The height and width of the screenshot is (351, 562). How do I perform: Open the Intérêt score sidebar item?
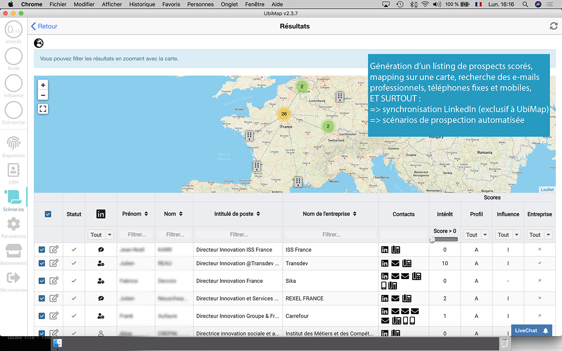[14, 30]
